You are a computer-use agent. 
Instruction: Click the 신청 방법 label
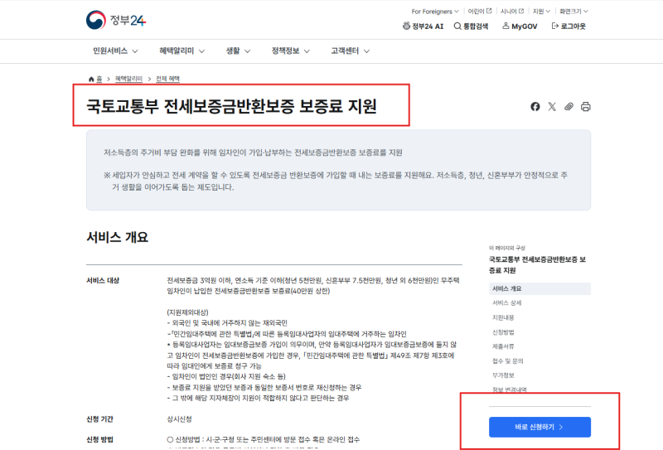[x=99, y=439]
